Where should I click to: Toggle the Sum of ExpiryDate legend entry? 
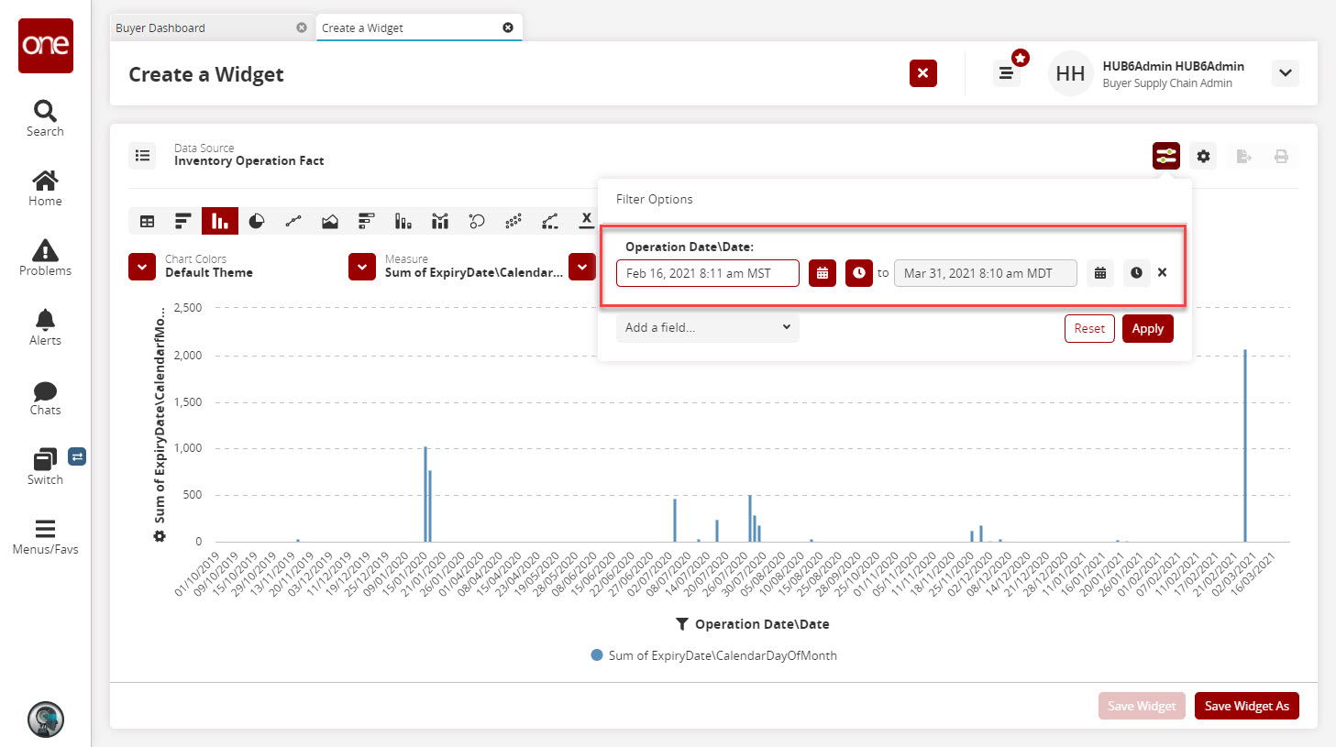[714, 655]
